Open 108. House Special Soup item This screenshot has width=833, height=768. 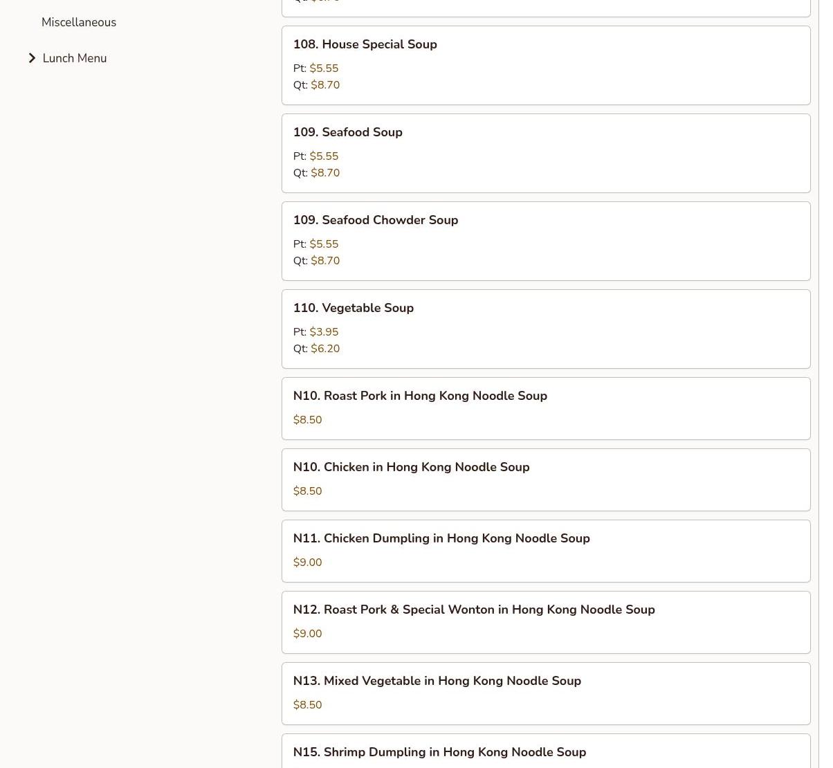(365, 44)
